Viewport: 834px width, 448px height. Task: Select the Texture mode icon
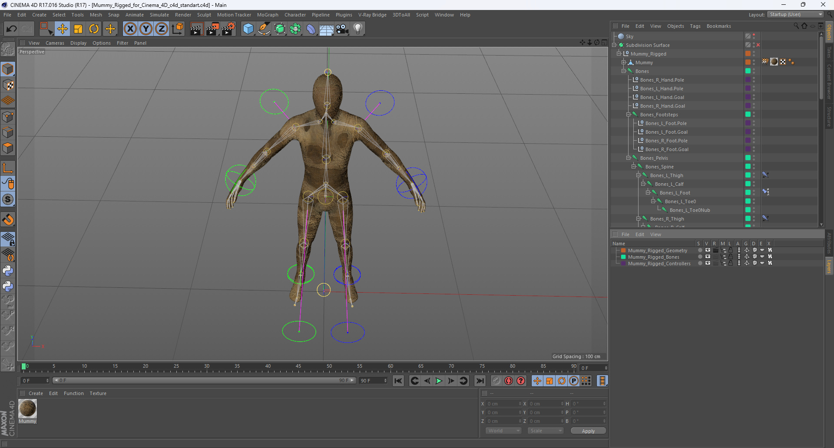point(8,85)
